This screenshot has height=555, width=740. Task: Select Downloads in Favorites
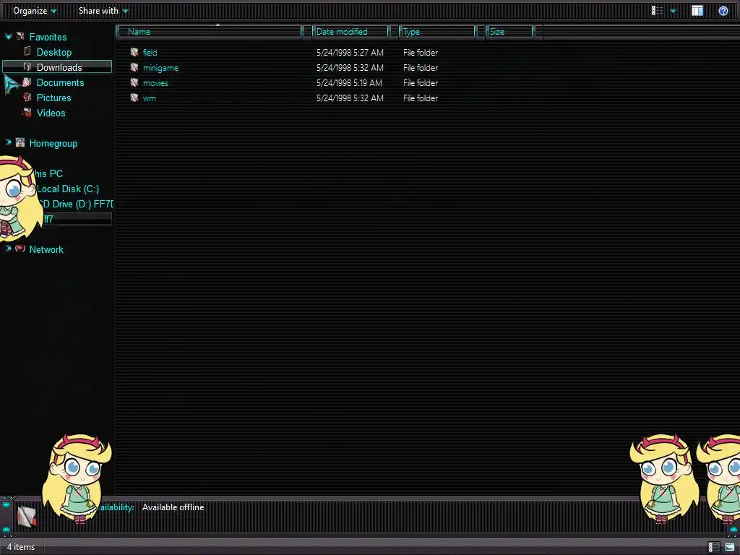pos(59,67)
